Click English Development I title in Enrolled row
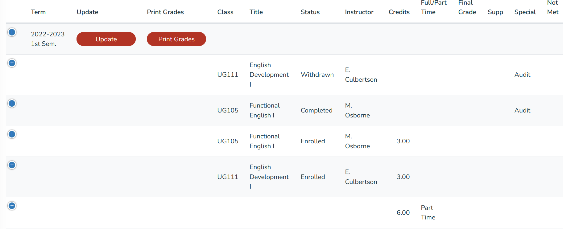Image resolution: width=563 pixels, height=229 pixels. coord(269,177)
